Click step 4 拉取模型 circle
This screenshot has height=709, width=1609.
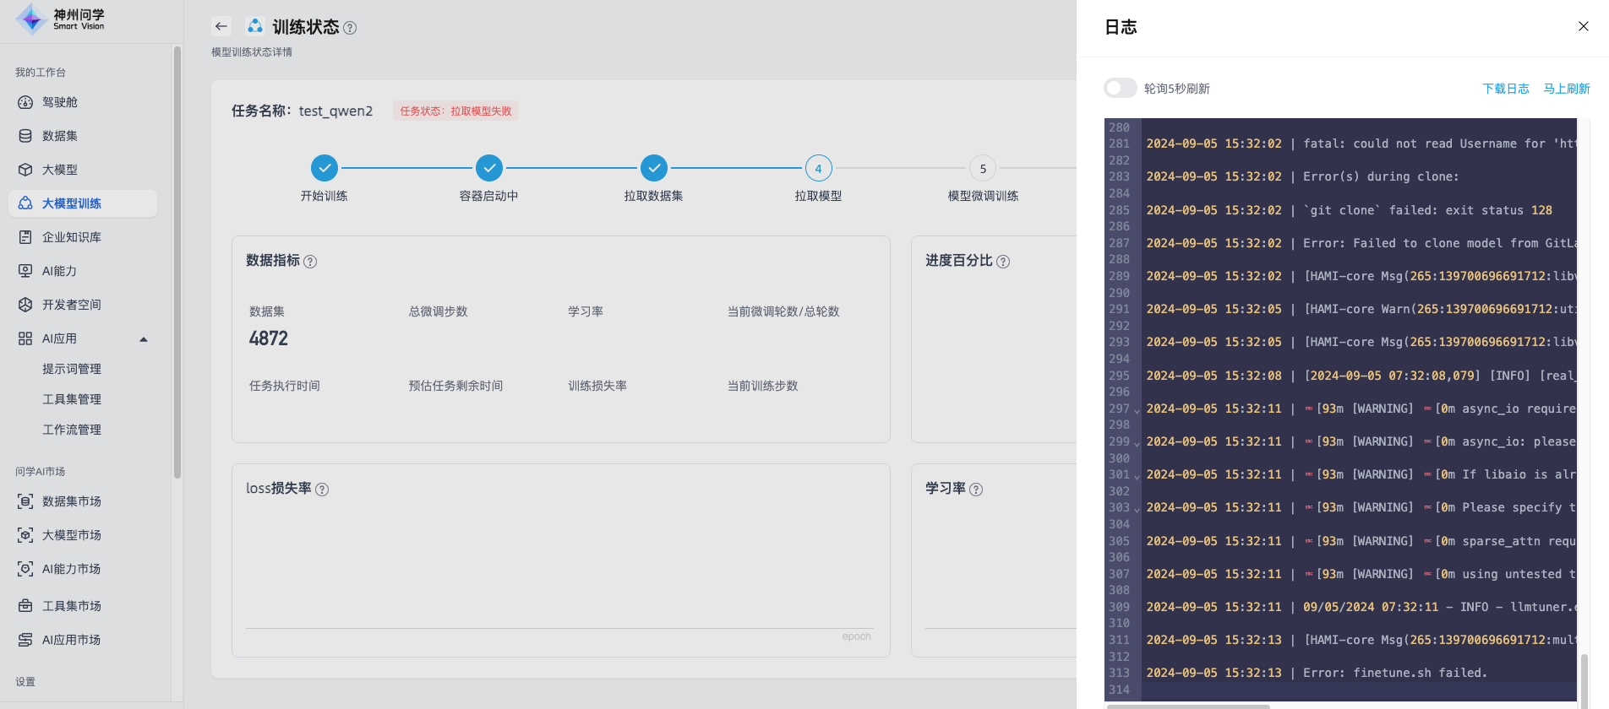818,169
